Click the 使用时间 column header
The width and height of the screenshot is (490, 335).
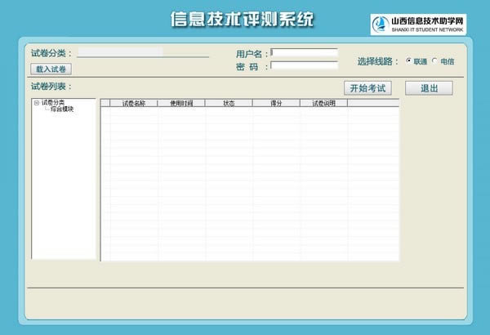click(x=181, y=104)
